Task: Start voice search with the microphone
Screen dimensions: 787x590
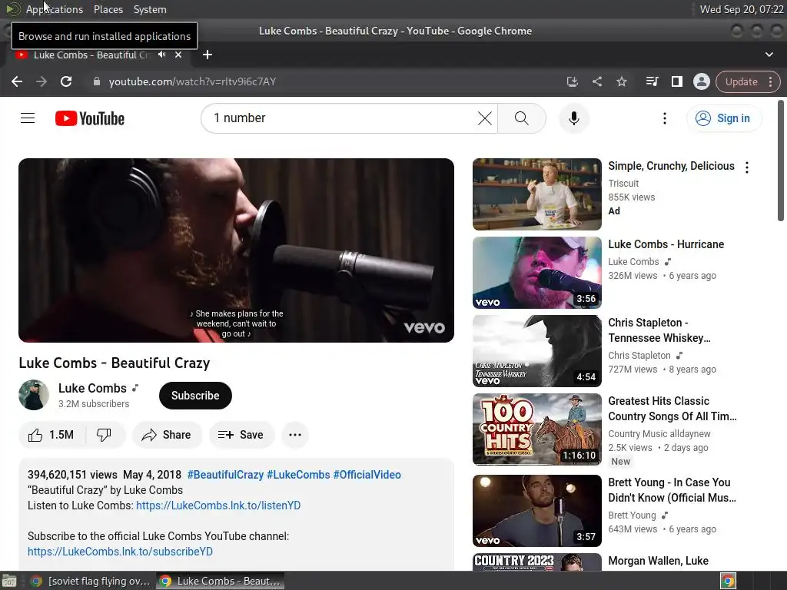Action: coord(573,118)
